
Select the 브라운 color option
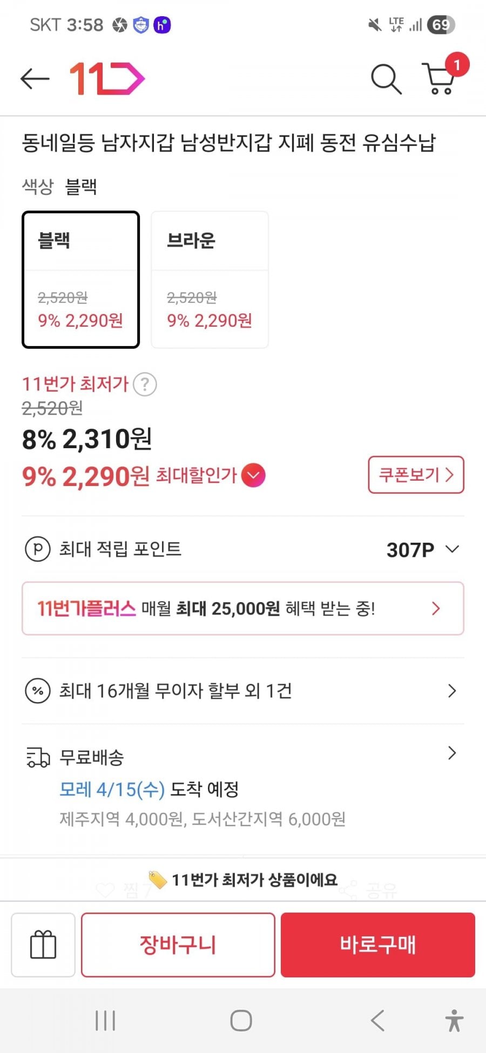(x=210, y=280)
